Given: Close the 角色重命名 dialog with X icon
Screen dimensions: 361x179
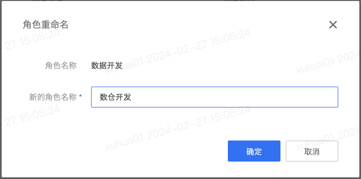Looking at the screenshot, I should 333,25.
